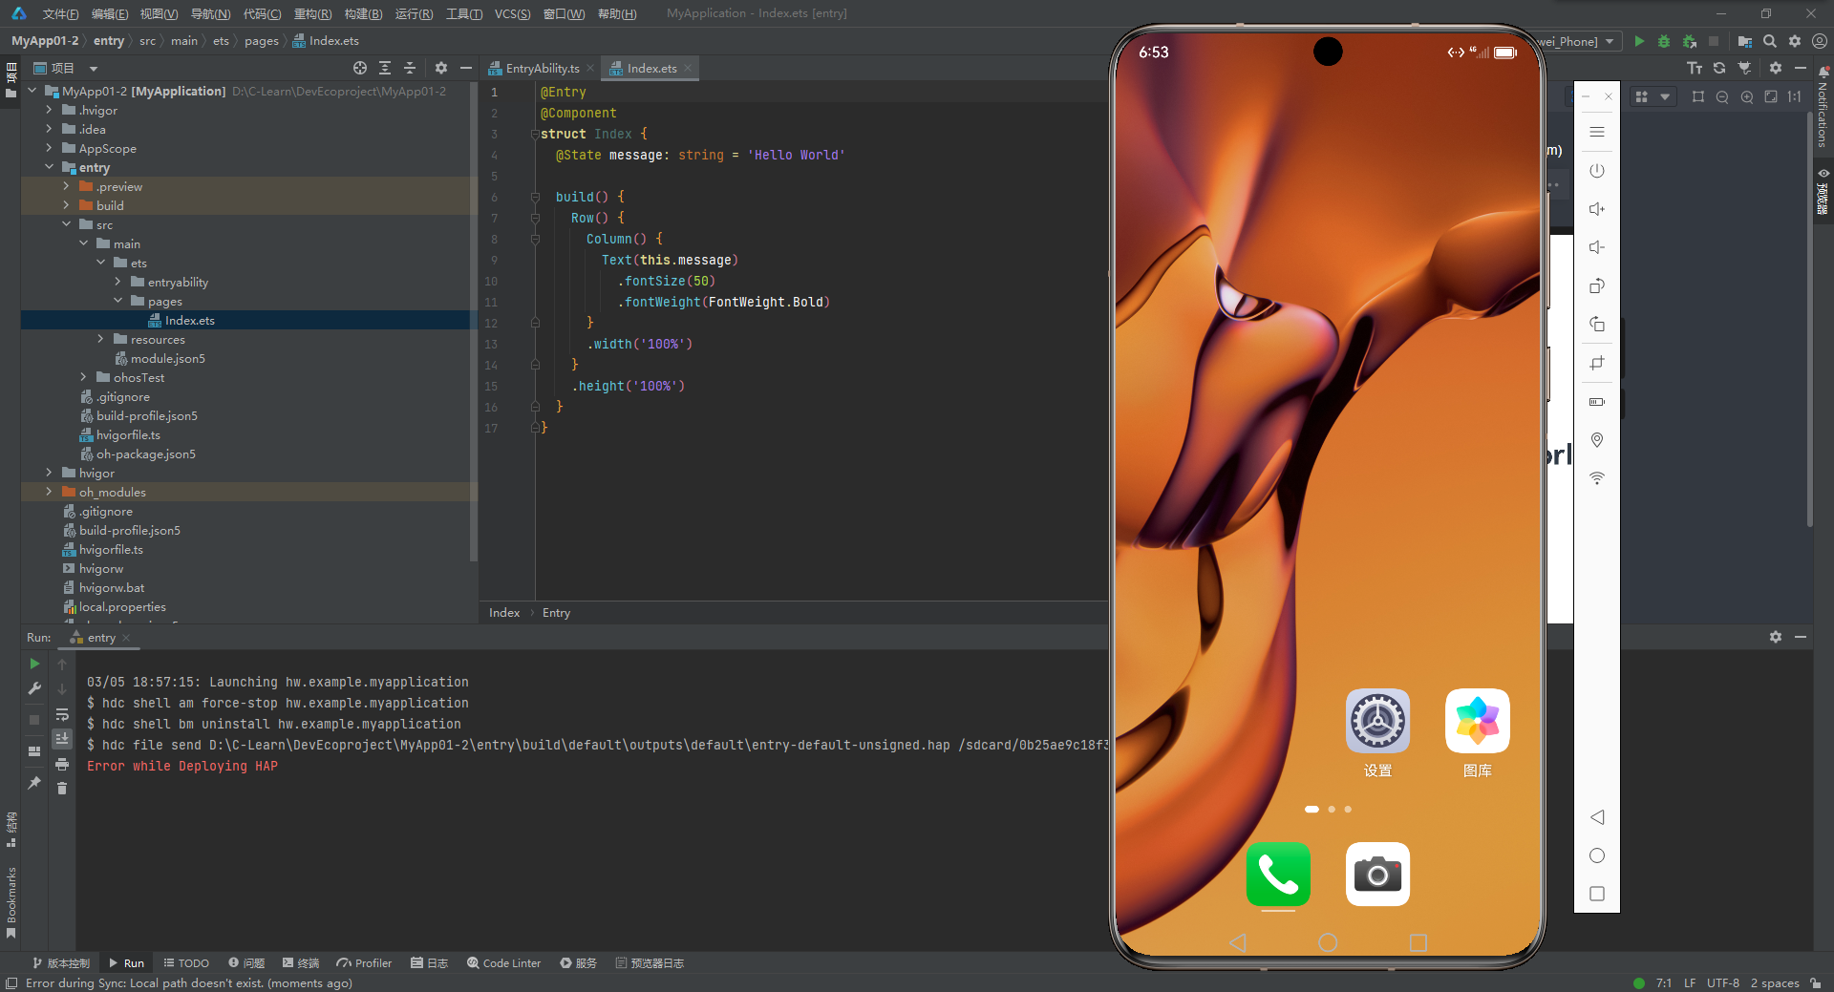
Task: Power off the emulator
Action: click(1597, 171)
